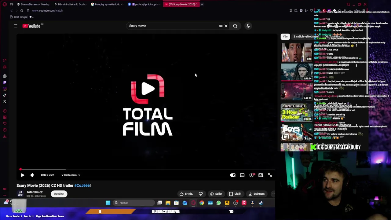Switch to Roleplay vysvetlení browser tab

(x=107, y=4)
